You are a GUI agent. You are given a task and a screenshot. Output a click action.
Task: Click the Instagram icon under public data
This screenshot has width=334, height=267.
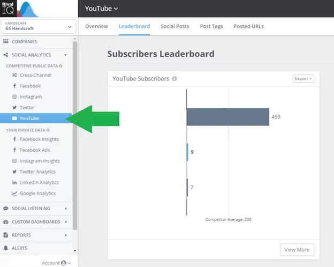[x=14, y=97]
